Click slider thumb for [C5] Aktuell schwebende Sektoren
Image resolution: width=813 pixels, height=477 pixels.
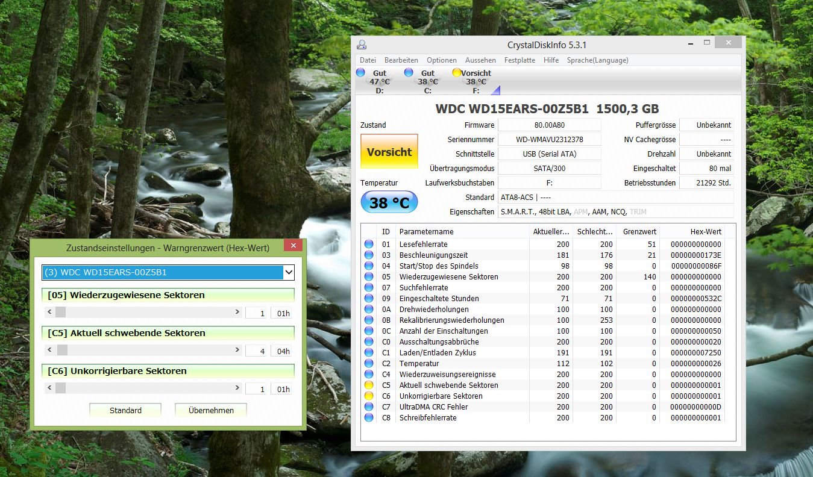pos(63,350)
